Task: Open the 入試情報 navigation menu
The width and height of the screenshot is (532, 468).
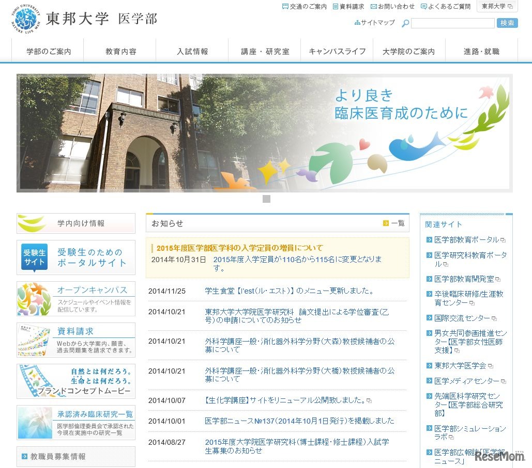Action: point(192,50)
